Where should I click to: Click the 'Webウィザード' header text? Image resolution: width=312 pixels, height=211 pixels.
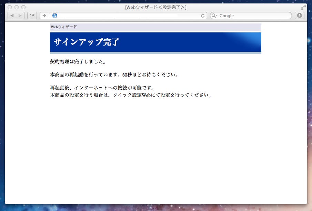(64, 27)
